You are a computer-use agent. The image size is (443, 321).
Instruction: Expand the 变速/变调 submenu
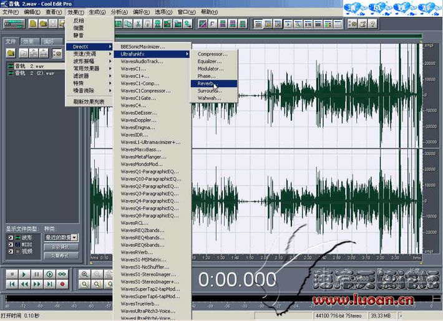pyautogui.click(x=89, y=54)
